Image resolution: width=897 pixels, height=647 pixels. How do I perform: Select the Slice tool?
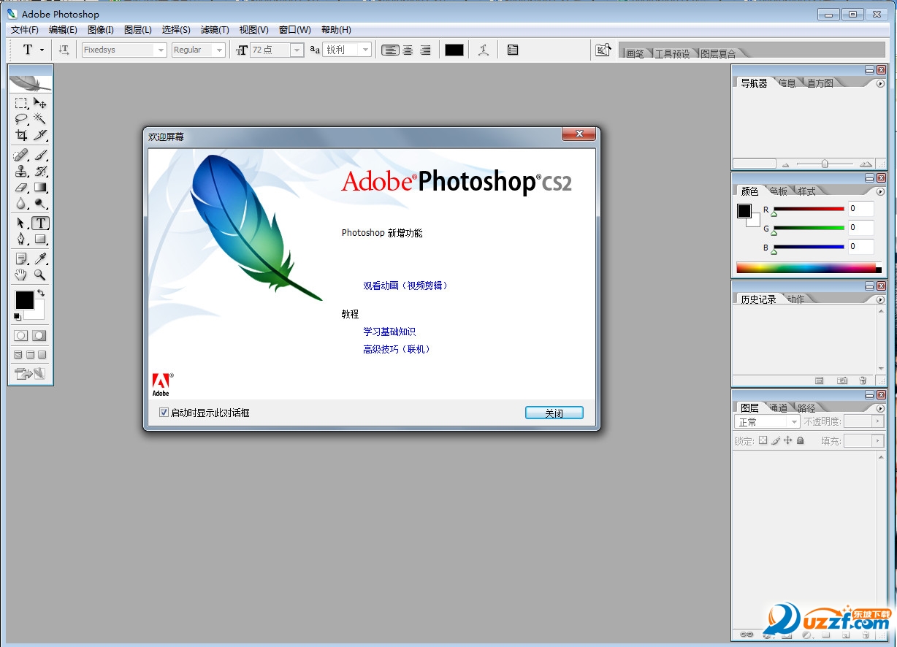pyautogui.click(x=40, y=135)
